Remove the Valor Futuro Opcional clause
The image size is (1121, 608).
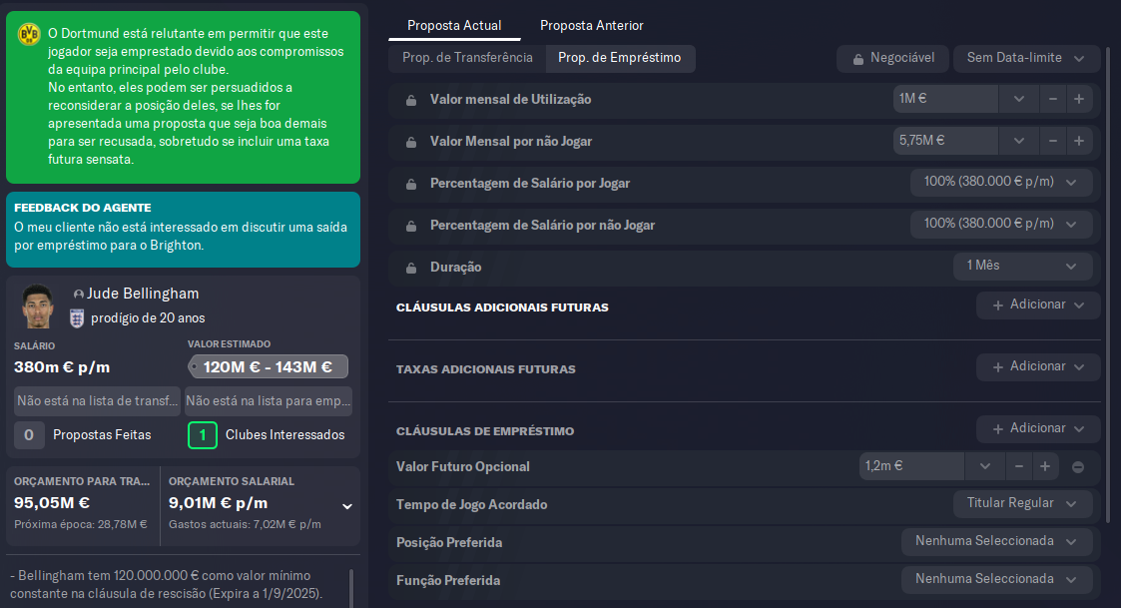click(1078, 467)
